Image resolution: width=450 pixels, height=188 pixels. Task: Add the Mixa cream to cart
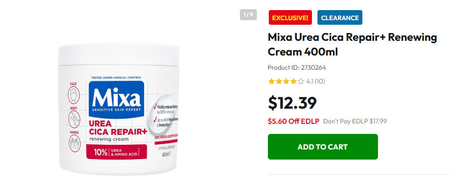tap(323, 147)
